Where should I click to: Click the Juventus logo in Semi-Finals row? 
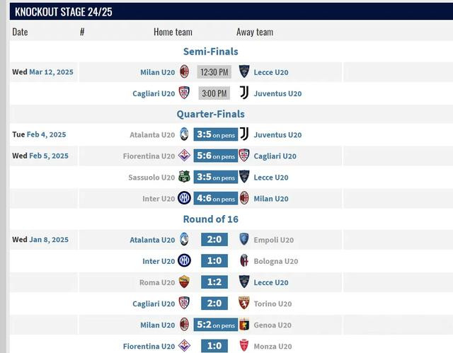pyautogui.click(x=244, y=93)
